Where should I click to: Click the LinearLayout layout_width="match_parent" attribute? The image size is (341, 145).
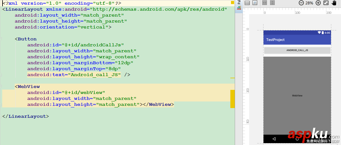tap(69, 15)
